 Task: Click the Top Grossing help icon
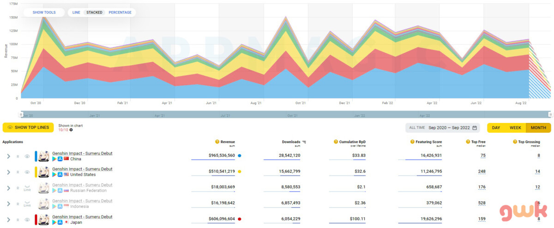pos(515,142)
